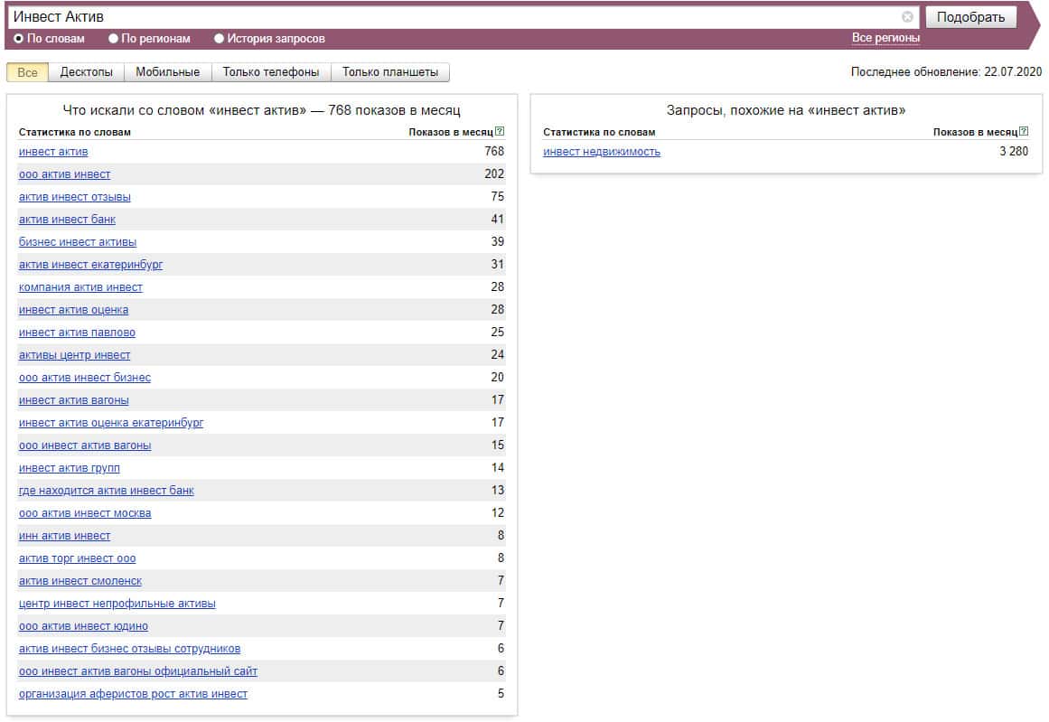Select the 'Все' devices tab
This screenshot has width=1049, height=722.
(x=28, y=72)
